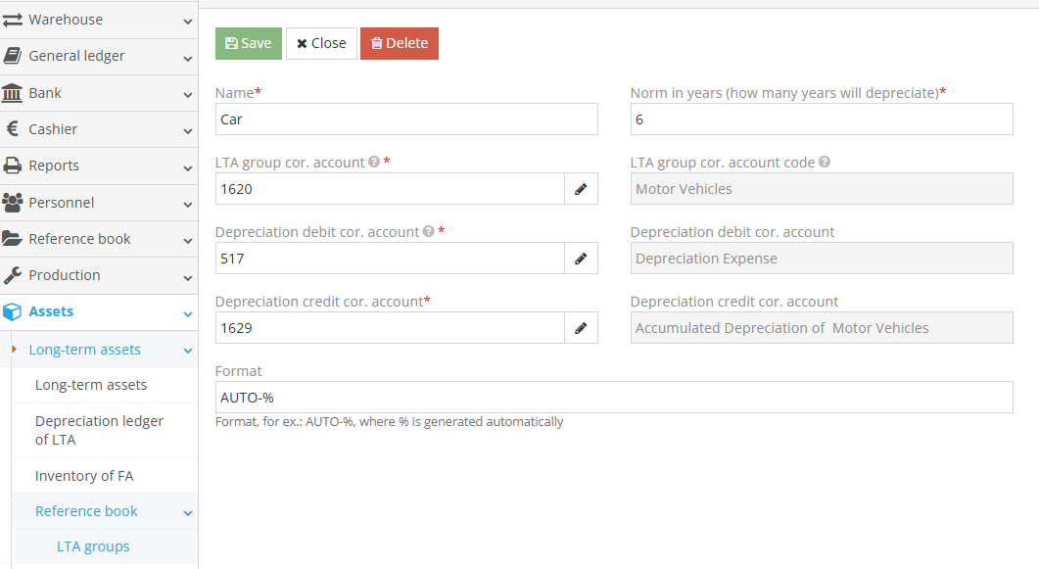Viewport: 1039px width, 569px height.
Task: Collapse the Reference book submenu under Assets
Action: pyautogui.click(x=186, y=510)
